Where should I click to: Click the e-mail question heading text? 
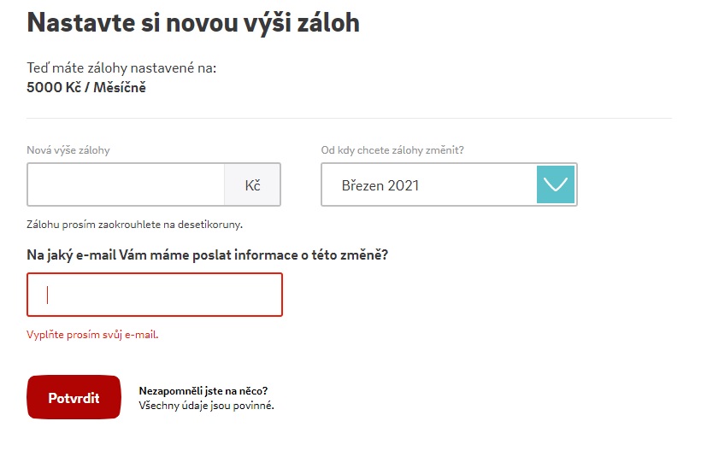[208, 255]
